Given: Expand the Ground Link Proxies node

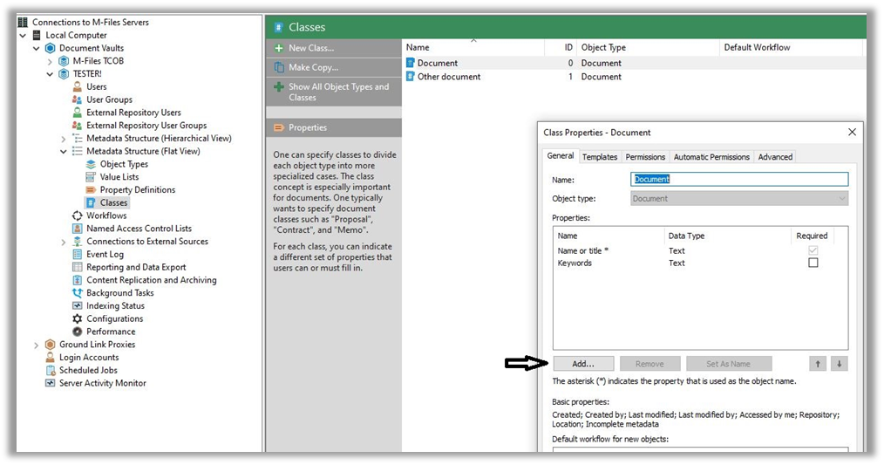Looking at the screenshot, I should click(36, 345).
